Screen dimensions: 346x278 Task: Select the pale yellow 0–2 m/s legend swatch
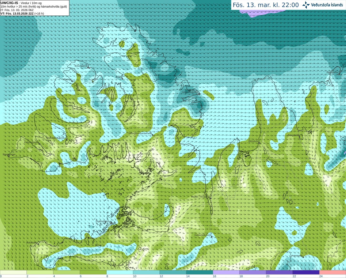coord(13,272)
